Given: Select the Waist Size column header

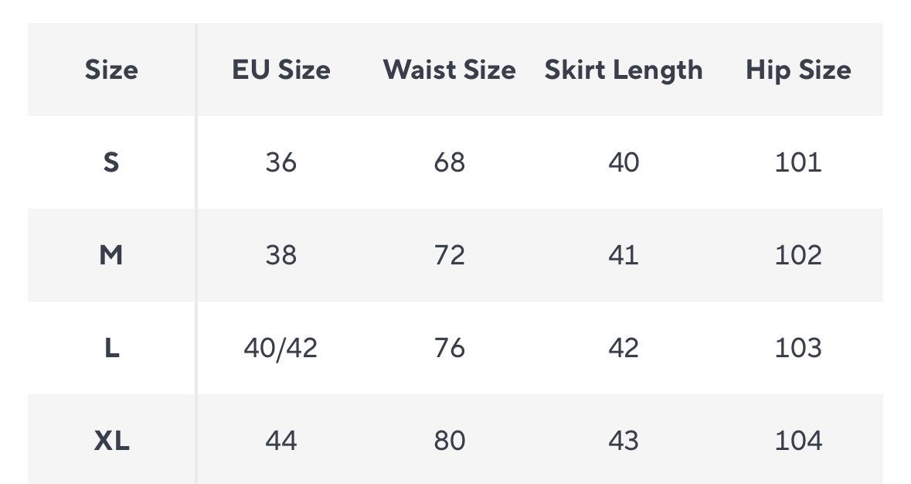Looking at the screenshot, I should (449, 70).
